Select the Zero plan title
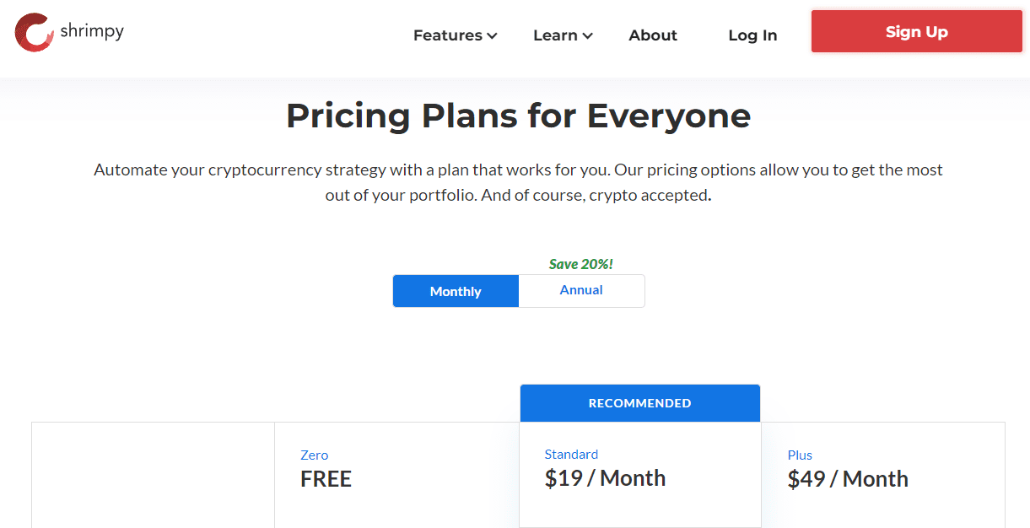Screen dimensions: 1030x528 pyautogui.click(x=315, y=455)
